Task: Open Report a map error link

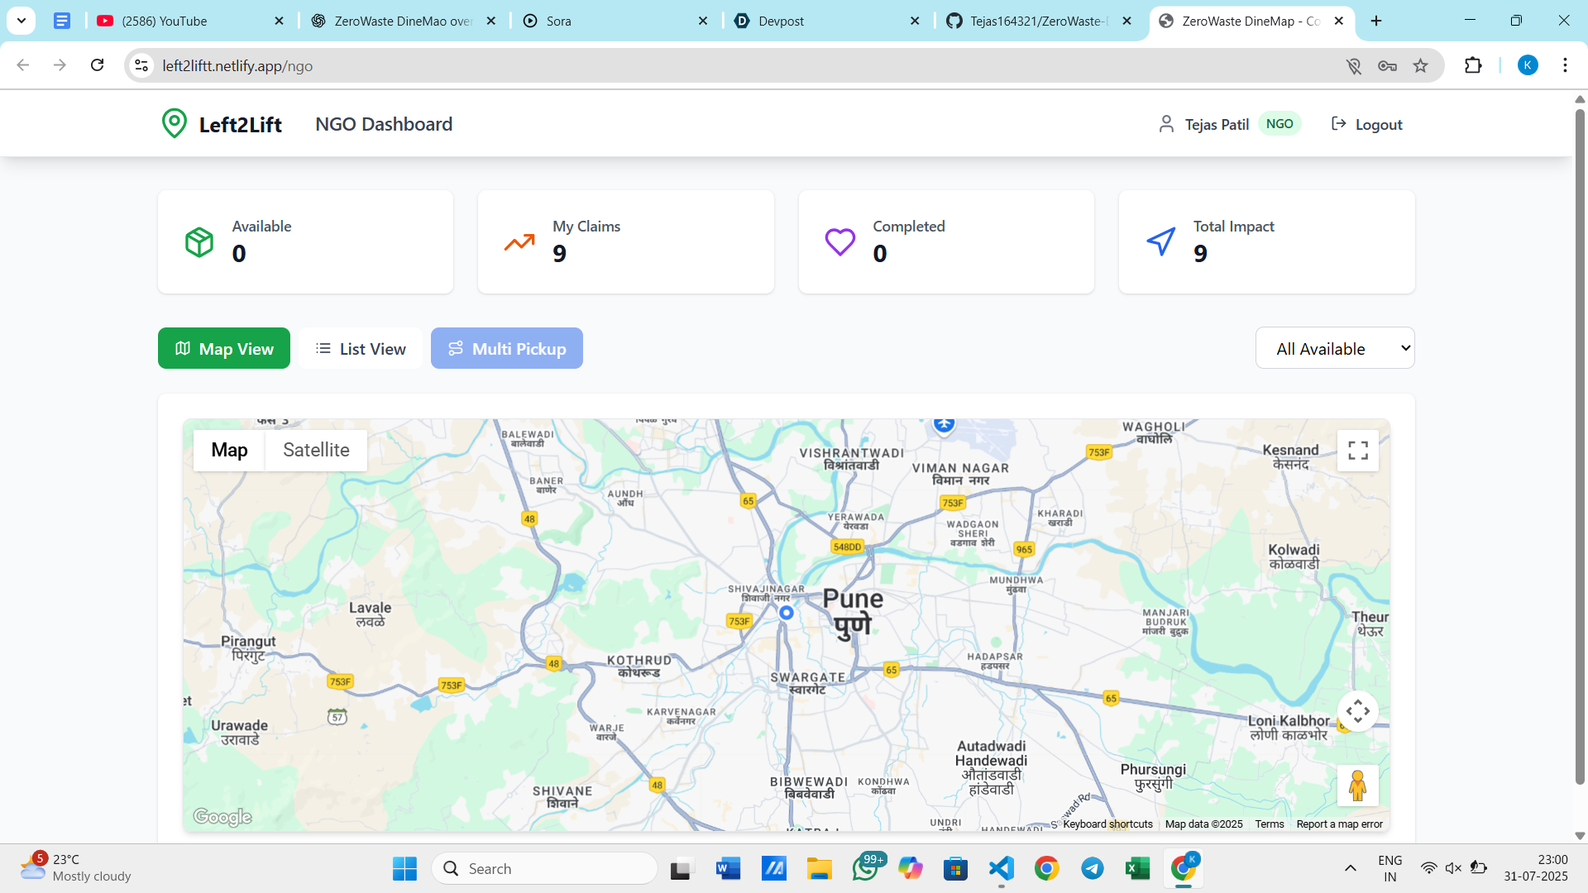Action: (x=1339, y=824)
